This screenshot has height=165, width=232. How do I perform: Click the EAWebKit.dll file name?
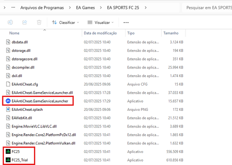tap(22, 118)
